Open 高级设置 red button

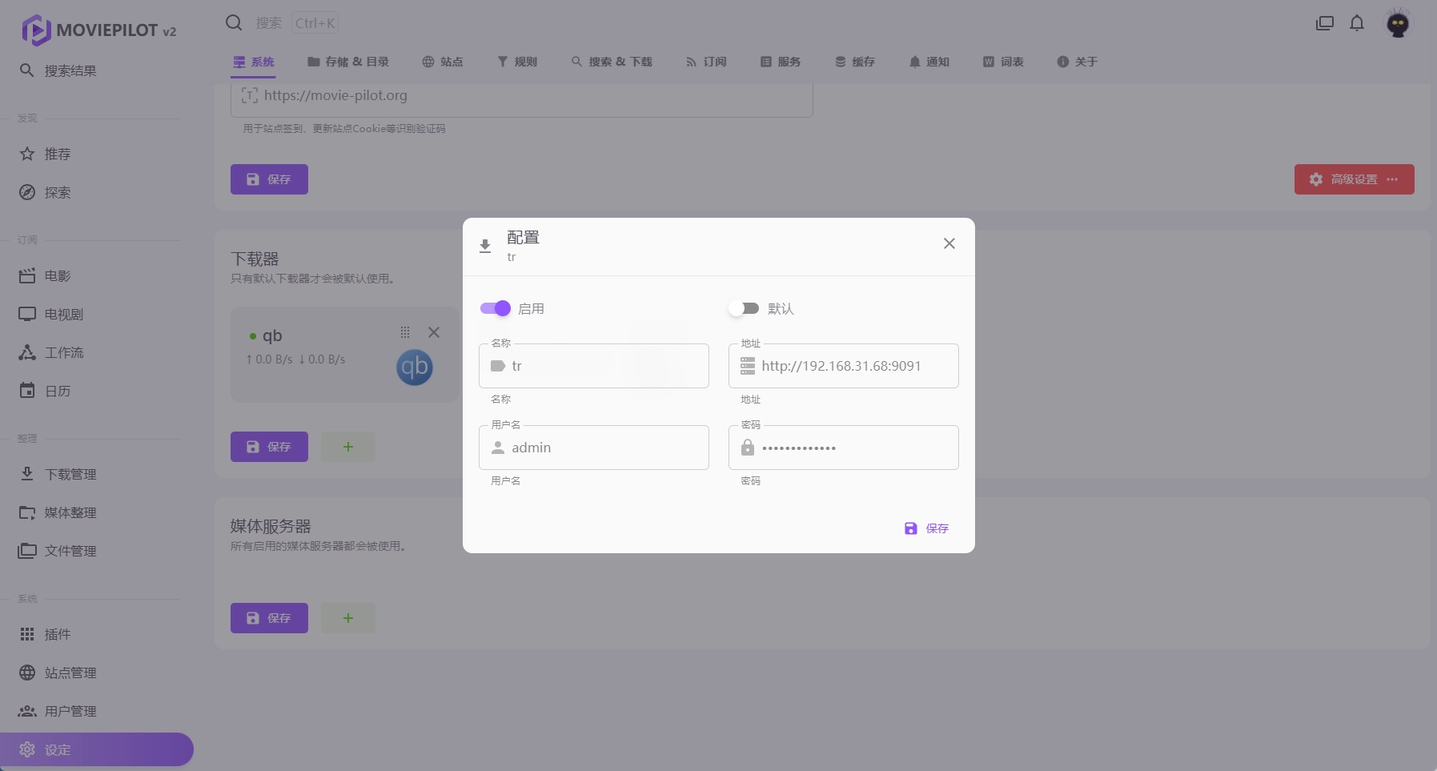point(1355,179)
